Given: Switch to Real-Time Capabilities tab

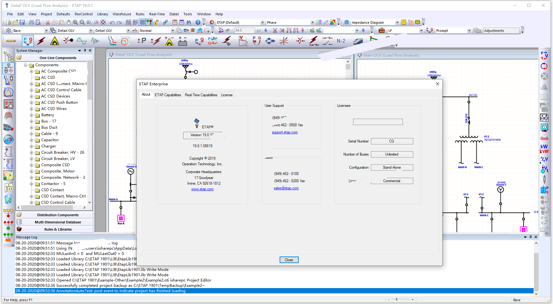Looking at the screenshot, I should (x=201, y=95).
